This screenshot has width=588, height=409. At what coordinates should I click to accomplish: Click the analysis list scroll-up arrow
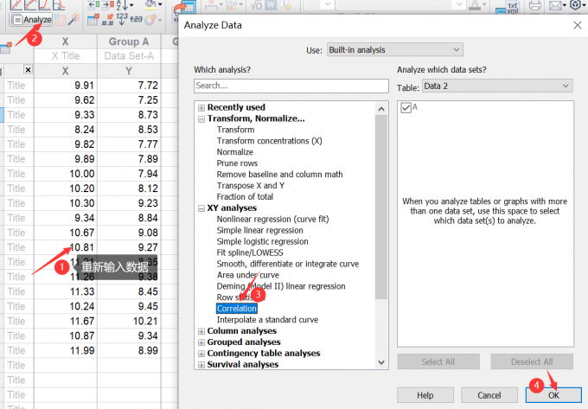[381, 109]
